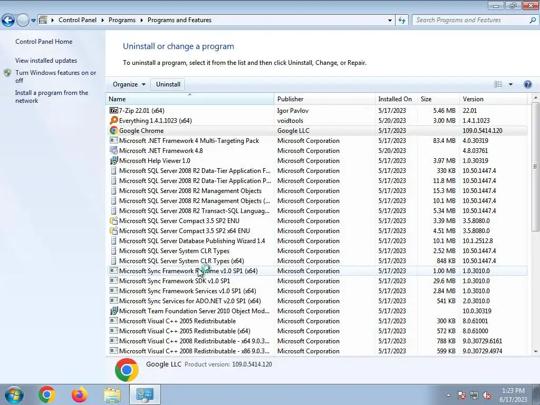540x405 pixels.
Task: Click the SQL Server Database Publishing Wizard icon
Action: tap(114, 240)
